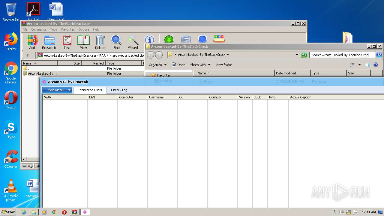Open Recycle Bin desktop icon

click(x=11, y=12)
